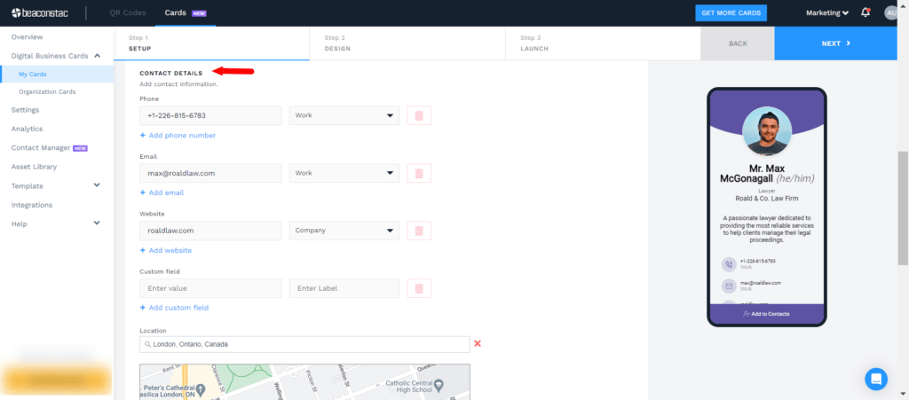Click Roald & Co. Law Firm text
Image resolution: width=909 pixels, height=400 pixels.
point(766,199)
